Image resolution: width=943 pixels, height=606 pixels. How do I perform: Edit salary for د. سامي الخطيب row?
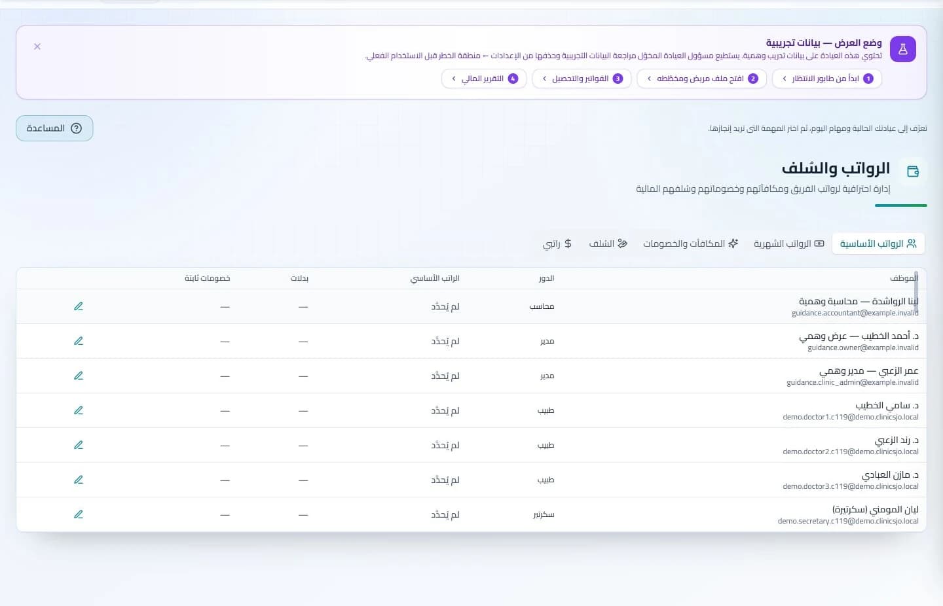tap(79, 410)
